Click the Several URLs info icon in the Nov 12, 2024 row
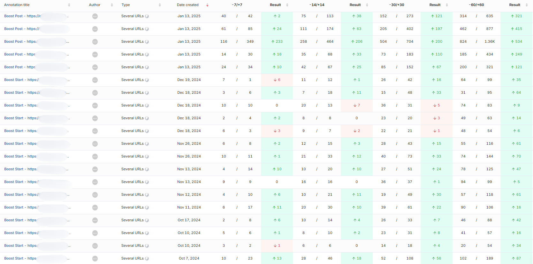The image size is (533, 264). coord(147,195)
